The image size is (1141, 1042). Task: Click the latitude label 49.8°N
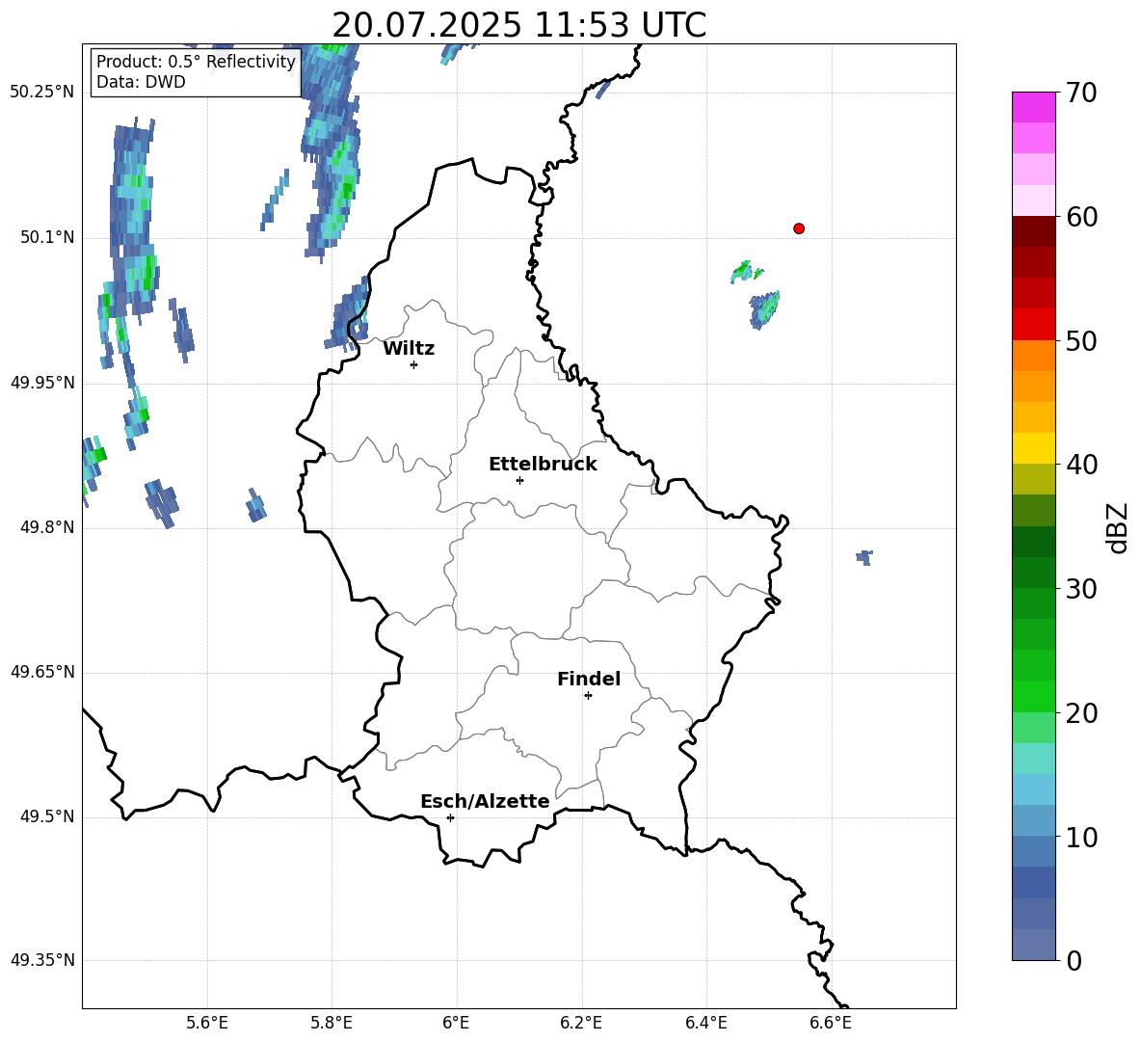tap(47, 527)
